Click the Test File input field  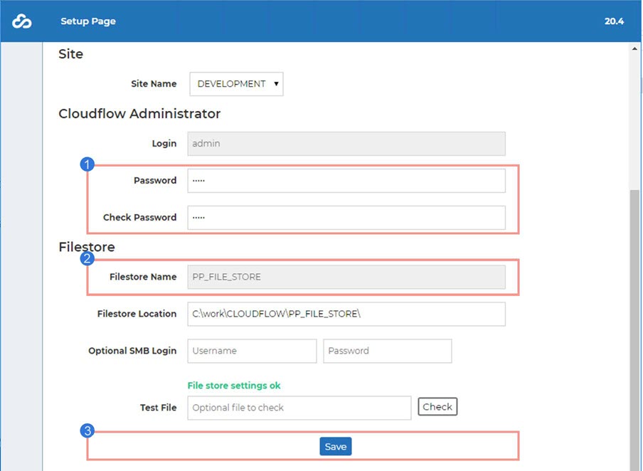pos(299,408)
